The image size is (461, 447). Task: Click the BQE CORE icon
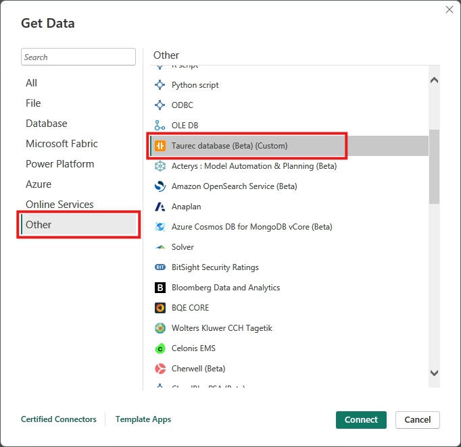point(160,308)
